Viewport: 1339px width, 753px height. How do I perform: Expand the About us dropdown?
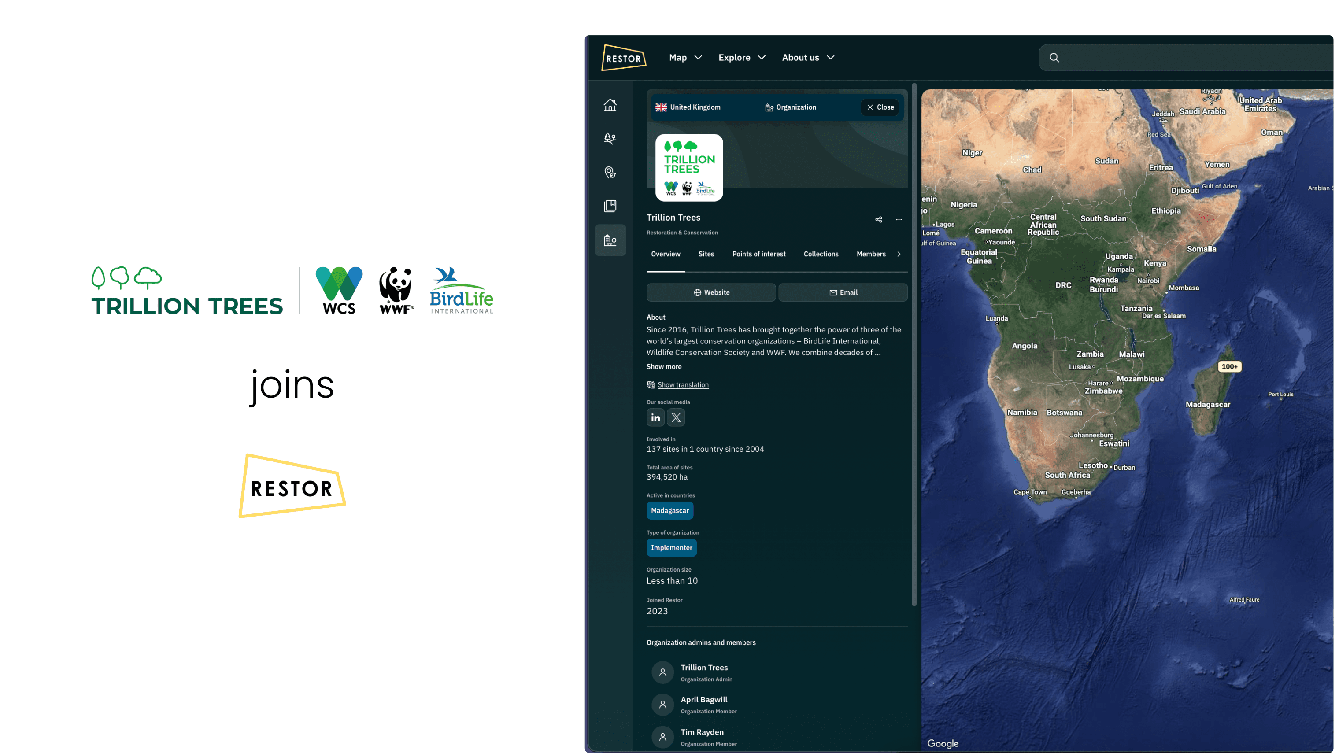[x=808, y=58]
